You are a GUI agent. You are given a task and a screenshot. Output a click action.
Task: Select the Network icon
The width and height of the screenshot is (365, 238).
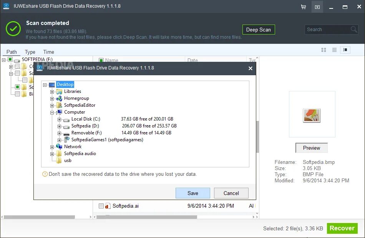[59, 147]
